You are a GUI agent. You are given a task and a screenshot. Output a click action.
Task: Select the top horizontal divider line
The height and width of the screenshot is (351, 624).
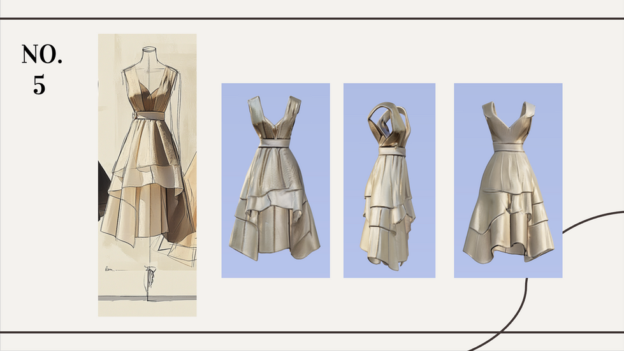coord(312,18)
